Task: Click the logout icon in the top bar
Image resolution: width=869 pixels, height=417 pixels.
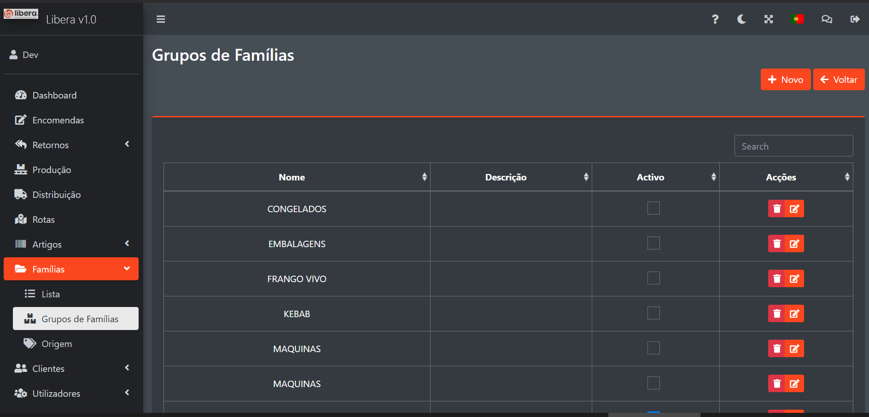Action: click(855, 19)
